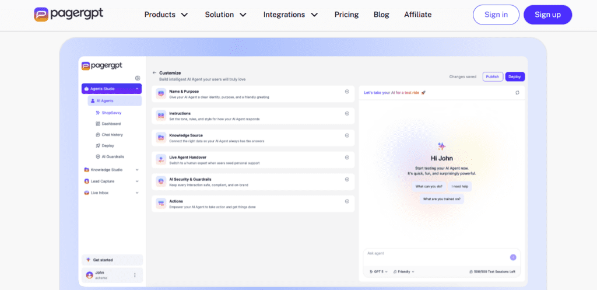Click the pagergpt logo inside the app sidebar

tap(102, 65)
